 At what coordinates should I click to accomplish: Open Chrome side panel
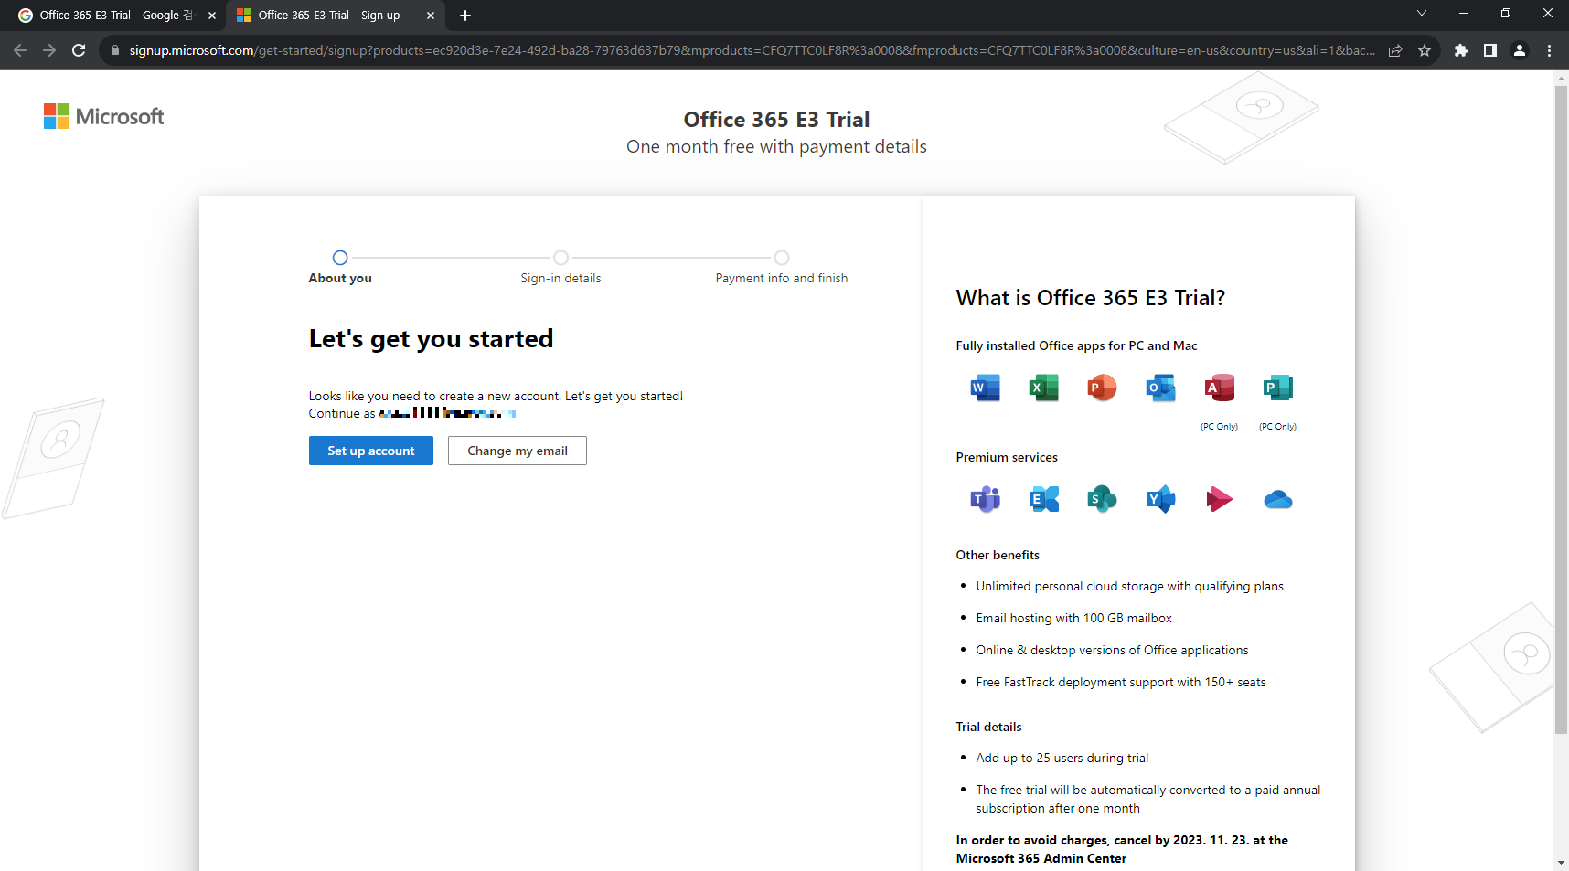(1490, 50)
